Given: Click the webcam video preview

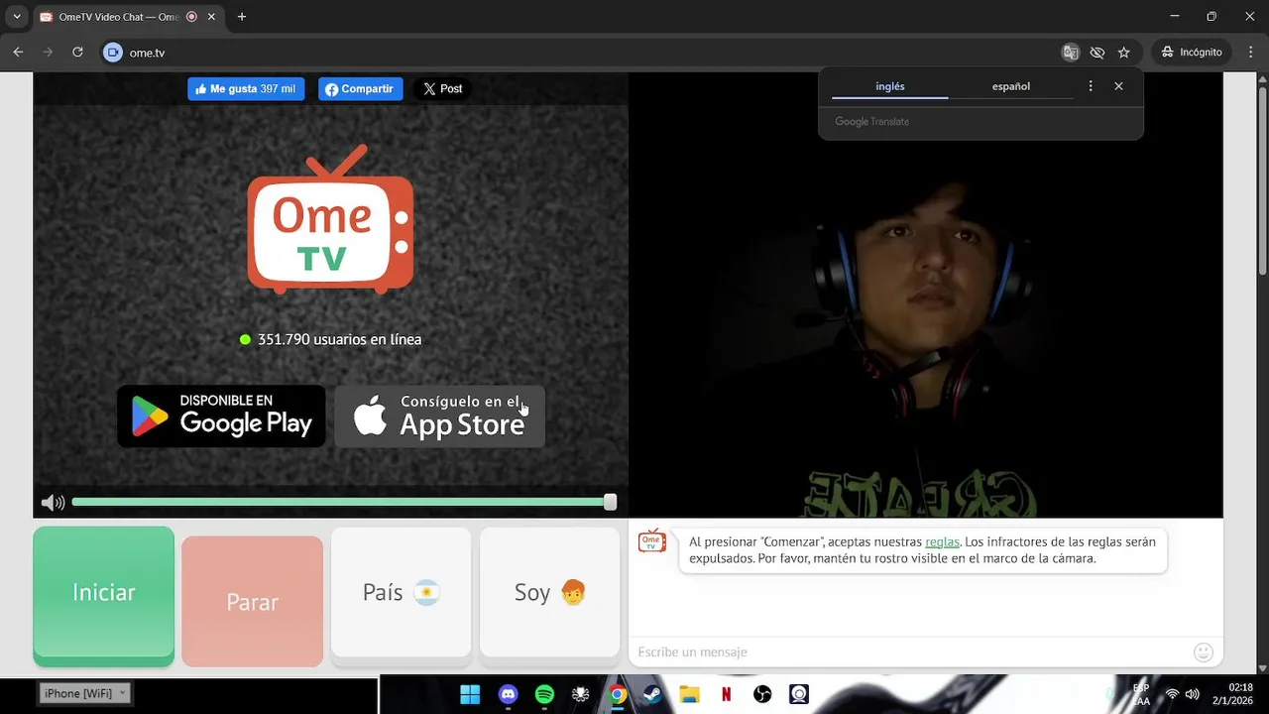Looking at the screenshot, I should click(x=926, y=295).
